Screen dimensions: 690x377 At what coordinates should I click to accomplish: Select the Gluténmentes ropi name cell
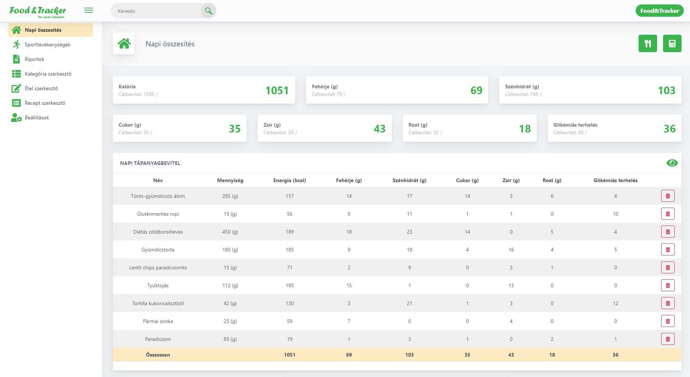[158, 214]
